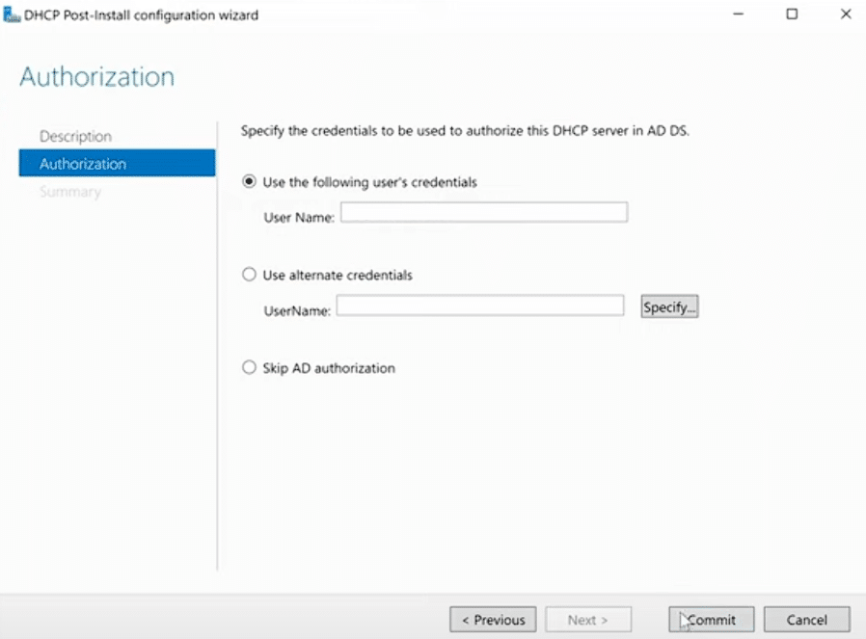The width and height of the screenshot is (866, 639).
Task: Click the User Name field for current credentials
Action: coord(483,213)
